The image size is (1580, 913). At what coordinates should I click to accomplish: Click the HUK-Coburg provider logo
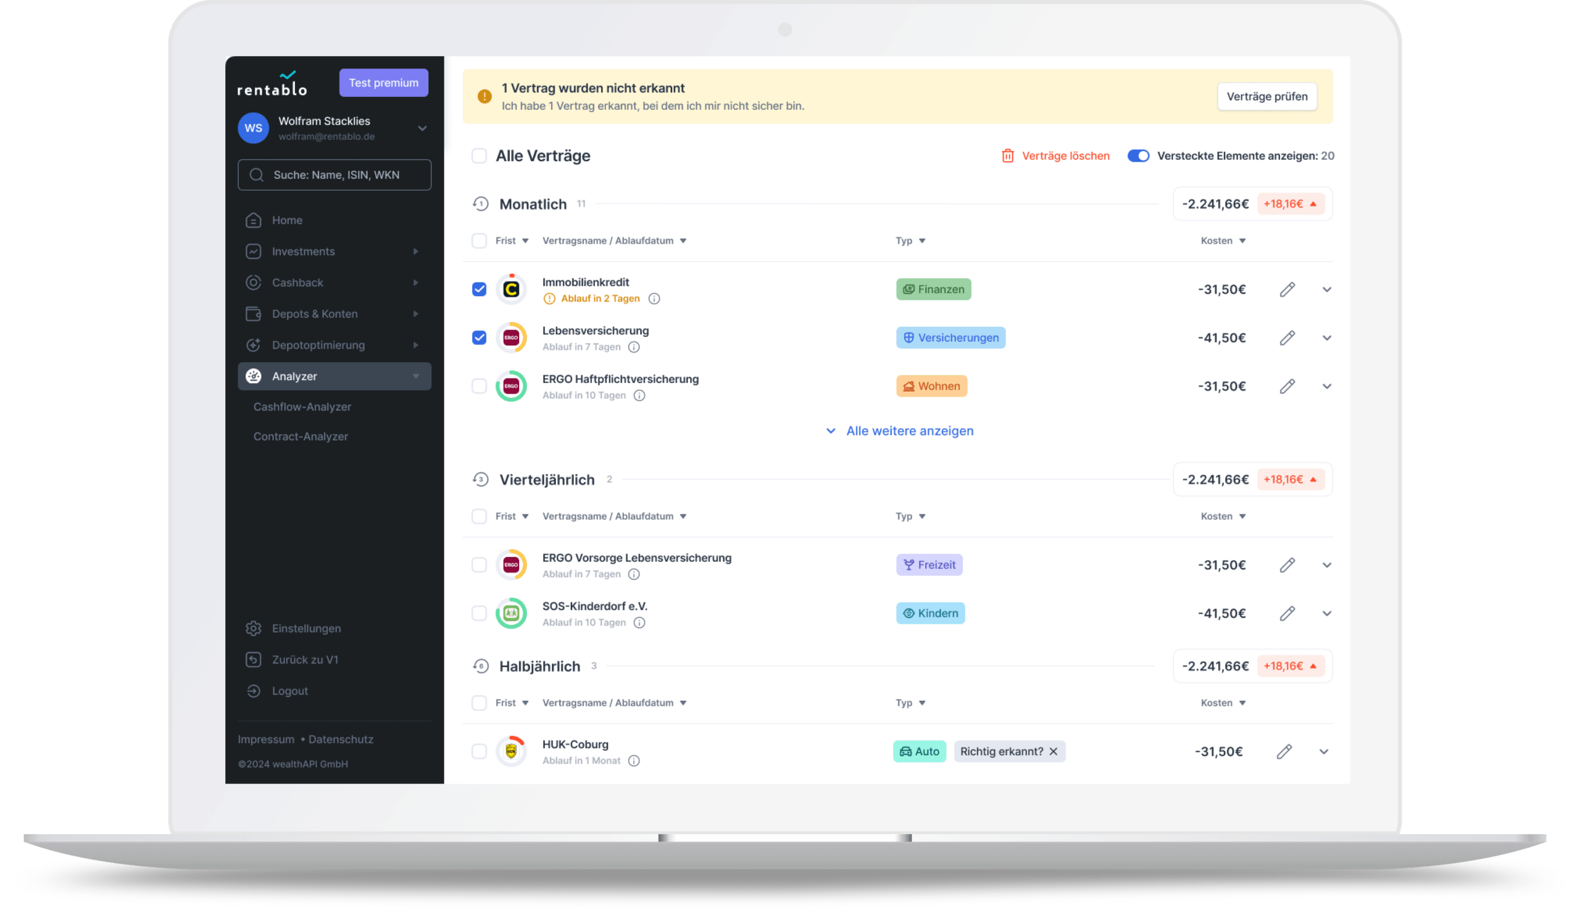coord(512,752)
